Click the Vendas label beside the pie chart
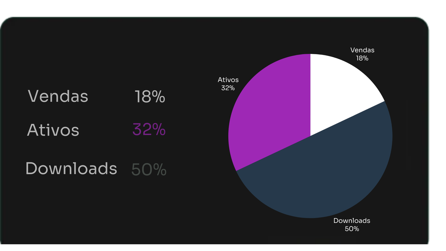The width and height of the screenshot is (446, 251). pos(362,50)
